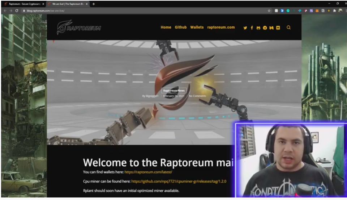Reload the page with refresh icon
Viewport: 347px width, 200px height.
click(x=17, y=11)
